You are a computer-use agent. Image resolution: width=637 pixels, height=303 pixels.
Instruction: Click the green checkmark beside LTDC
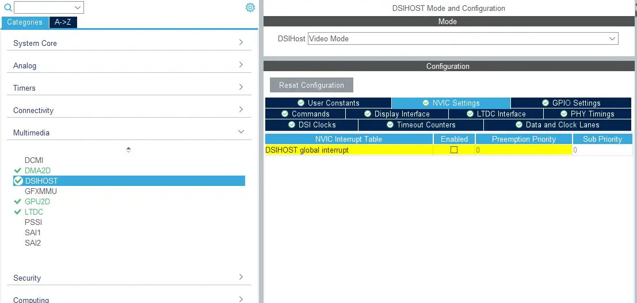(18, 212)
